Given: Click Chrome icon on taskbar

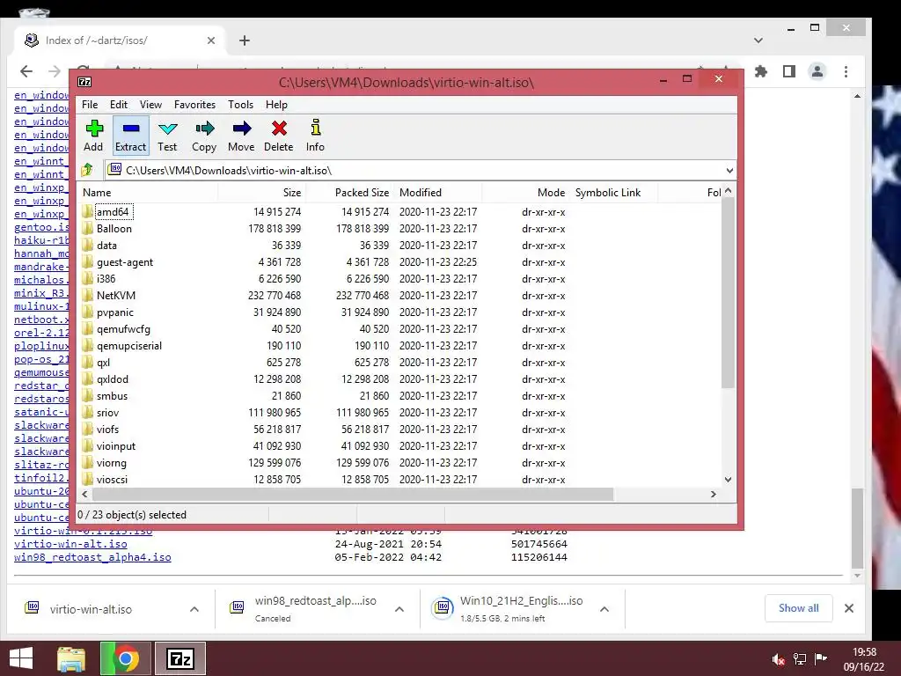Looking at the screenshot, I should (x=126, y=658).
